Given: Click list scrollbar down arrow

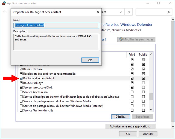Looking at the screenshot, I should click(x=151, y=110).
